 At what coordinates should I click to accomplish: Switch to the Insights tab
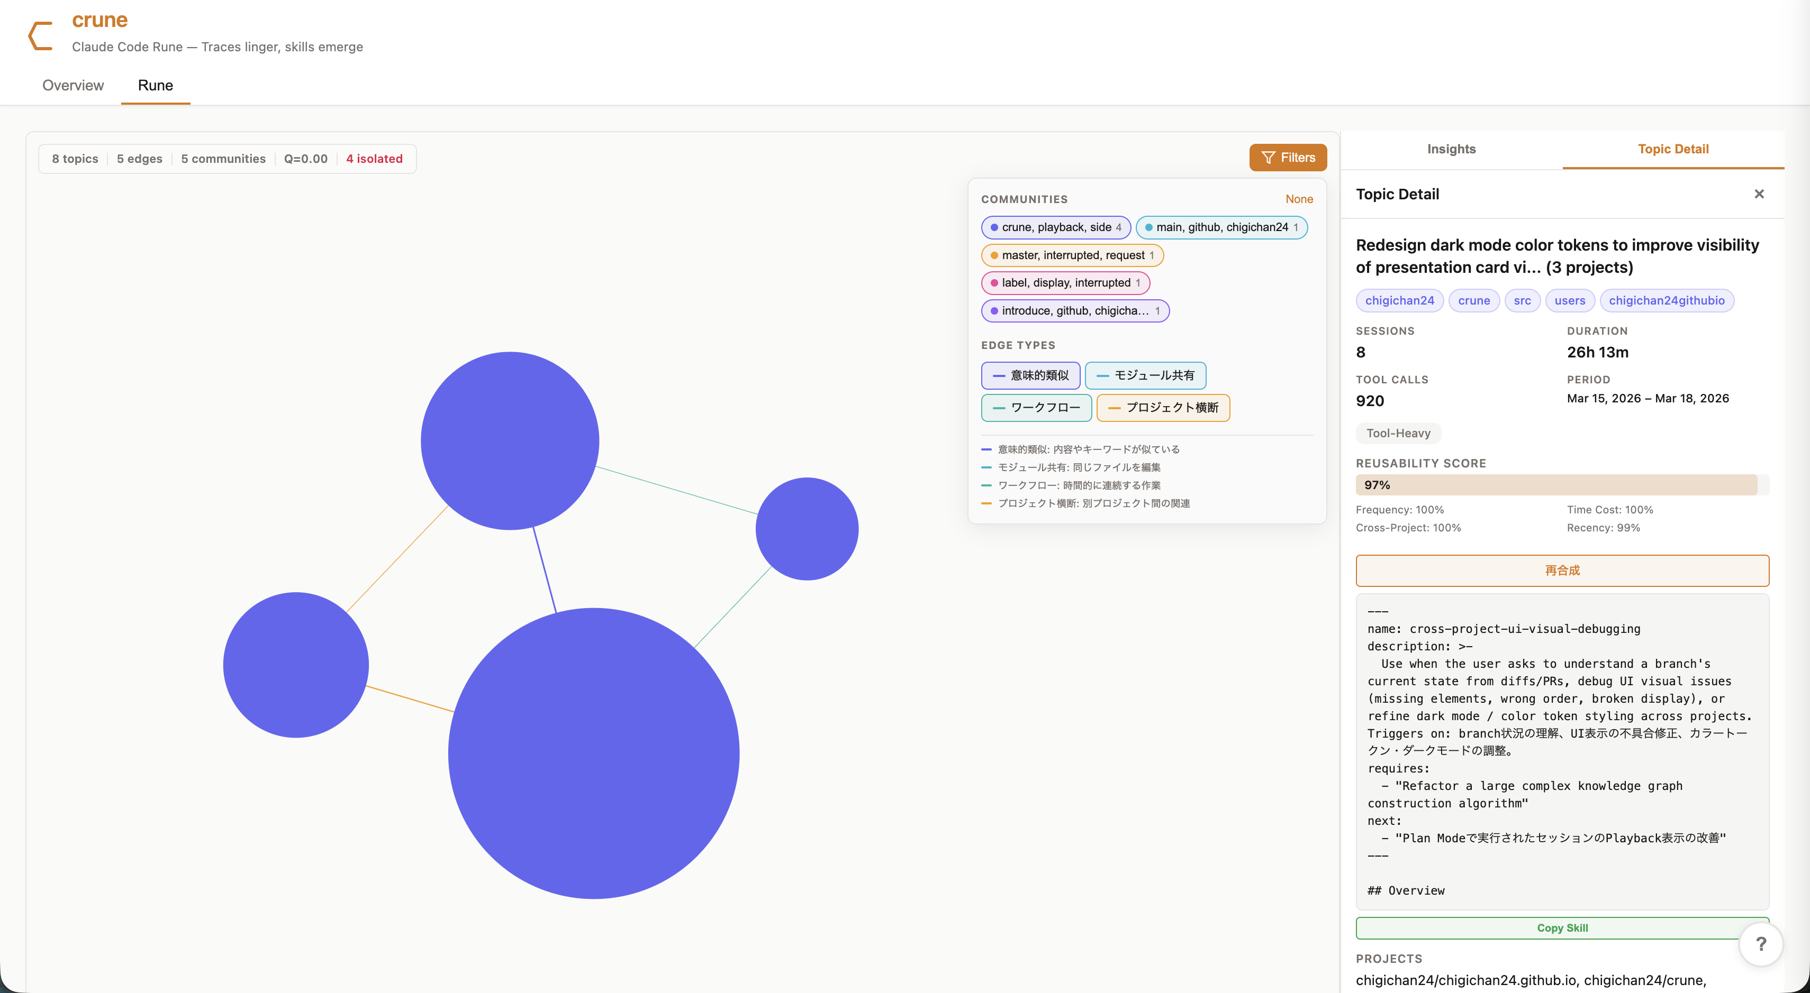click(1451, 149)
